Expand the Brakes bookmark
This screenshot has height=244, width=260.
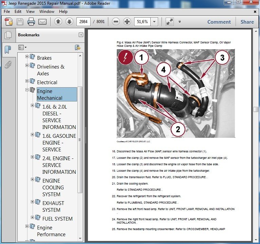27,56
